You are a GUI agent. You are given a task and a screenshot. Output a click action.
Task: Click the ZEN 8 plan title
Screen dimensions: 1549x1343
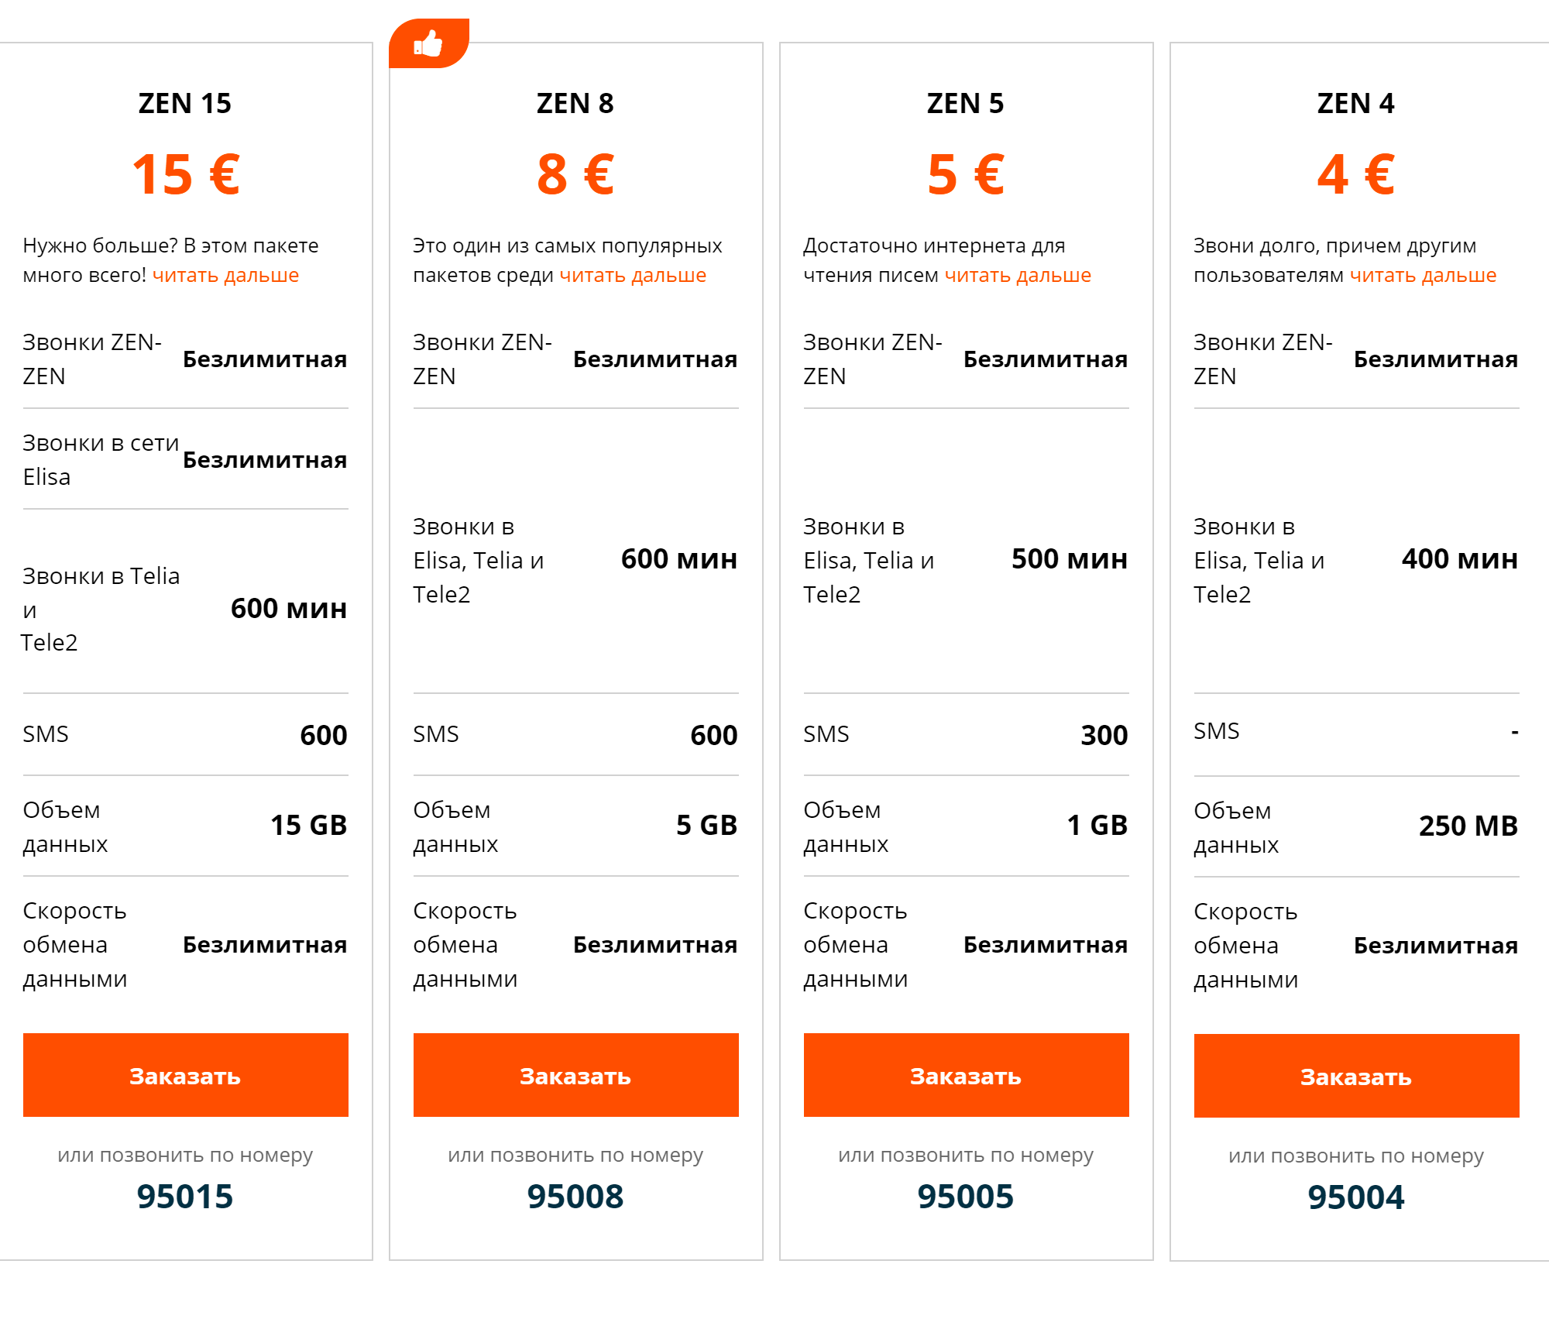(x=575, y=103)
